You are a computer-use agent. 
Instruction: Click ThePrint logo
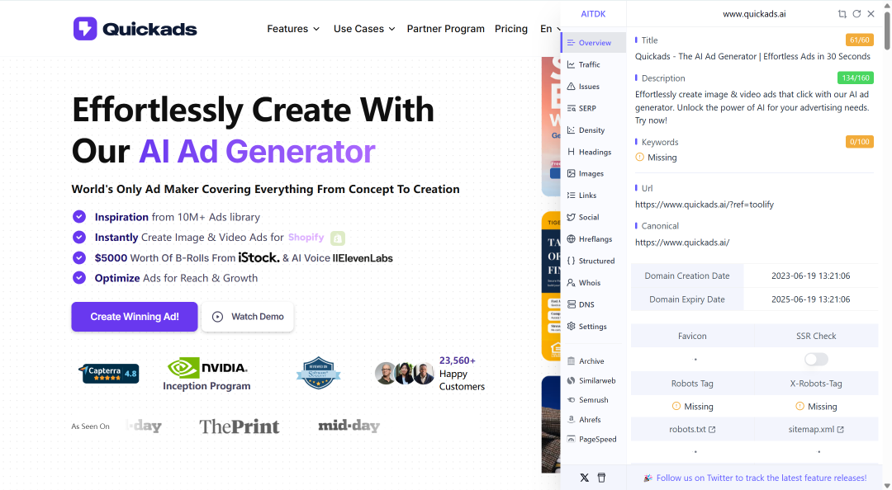[239, 426]
